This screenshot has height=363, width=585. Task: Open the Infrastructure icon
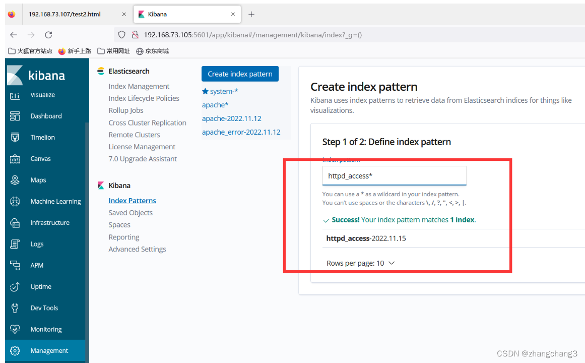pos(15,222)
